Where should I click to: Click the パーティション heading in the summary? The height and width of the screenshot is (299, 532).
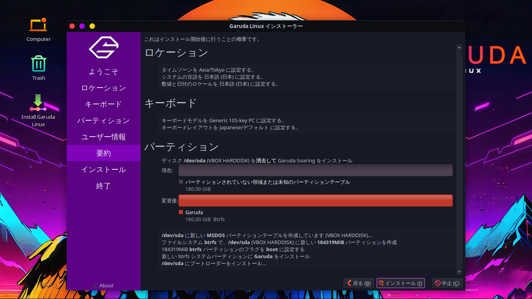[x=181, y=147]
